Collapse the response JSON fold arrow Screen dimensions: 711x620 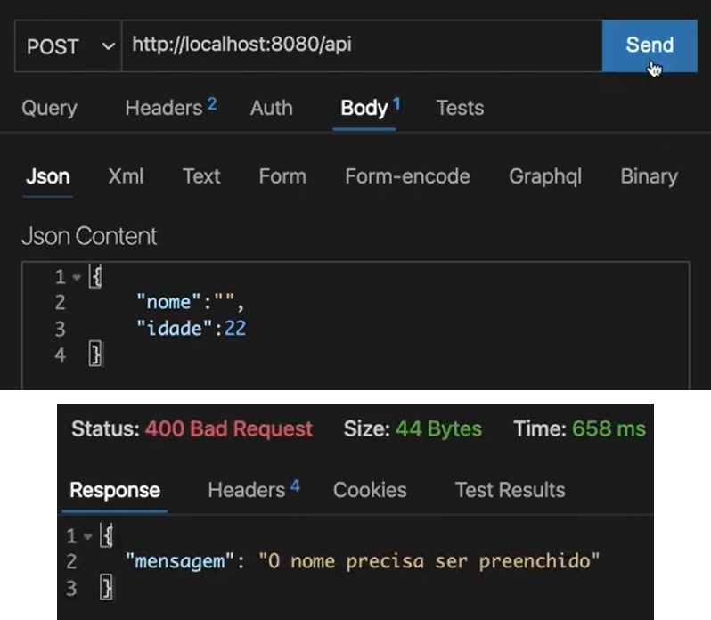86,537
